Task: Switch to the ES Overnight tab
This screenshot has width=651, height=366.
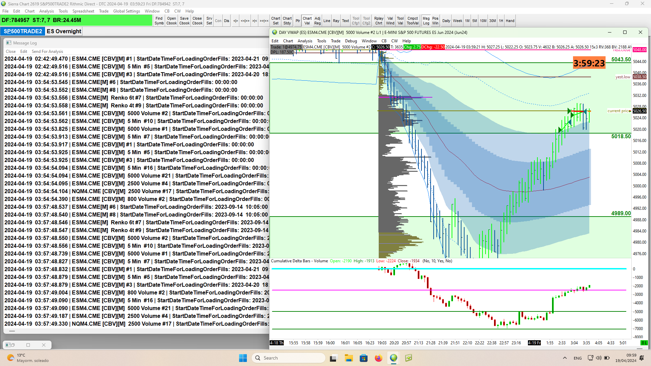Action: click(x=64, y=31)
